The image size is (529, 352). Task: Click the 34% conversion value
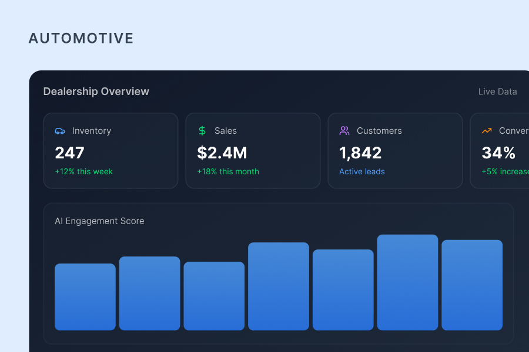pyautogui.click(x=498, y=153)
